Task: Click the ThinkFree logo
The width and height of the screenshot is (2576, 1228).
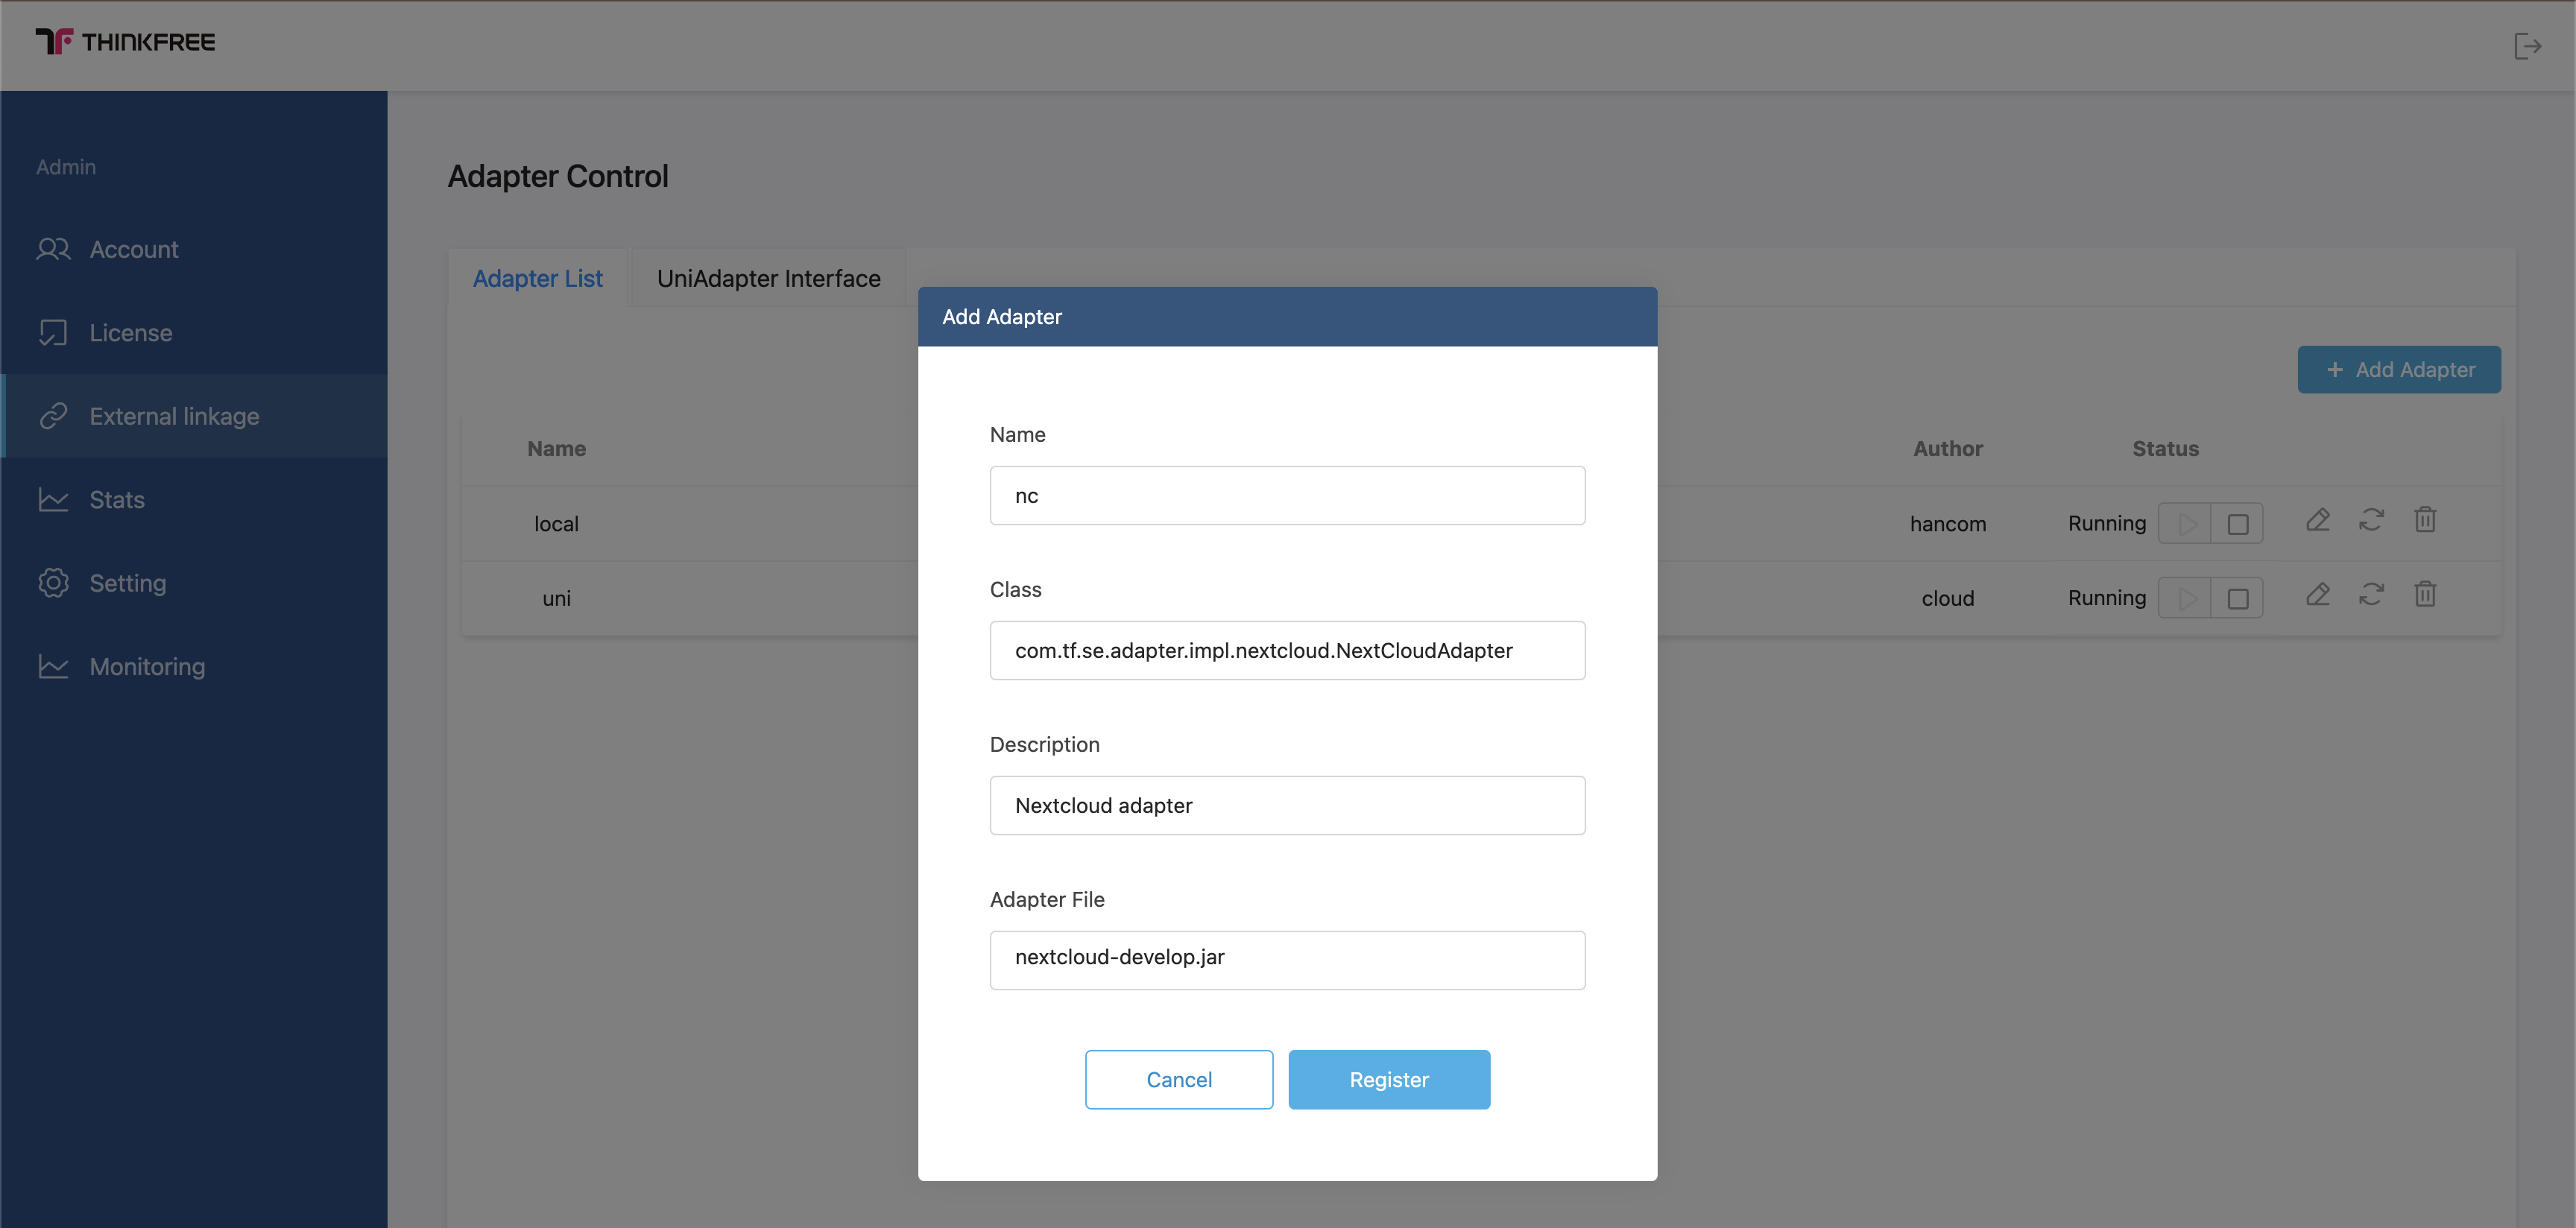Action: [126, 42]
